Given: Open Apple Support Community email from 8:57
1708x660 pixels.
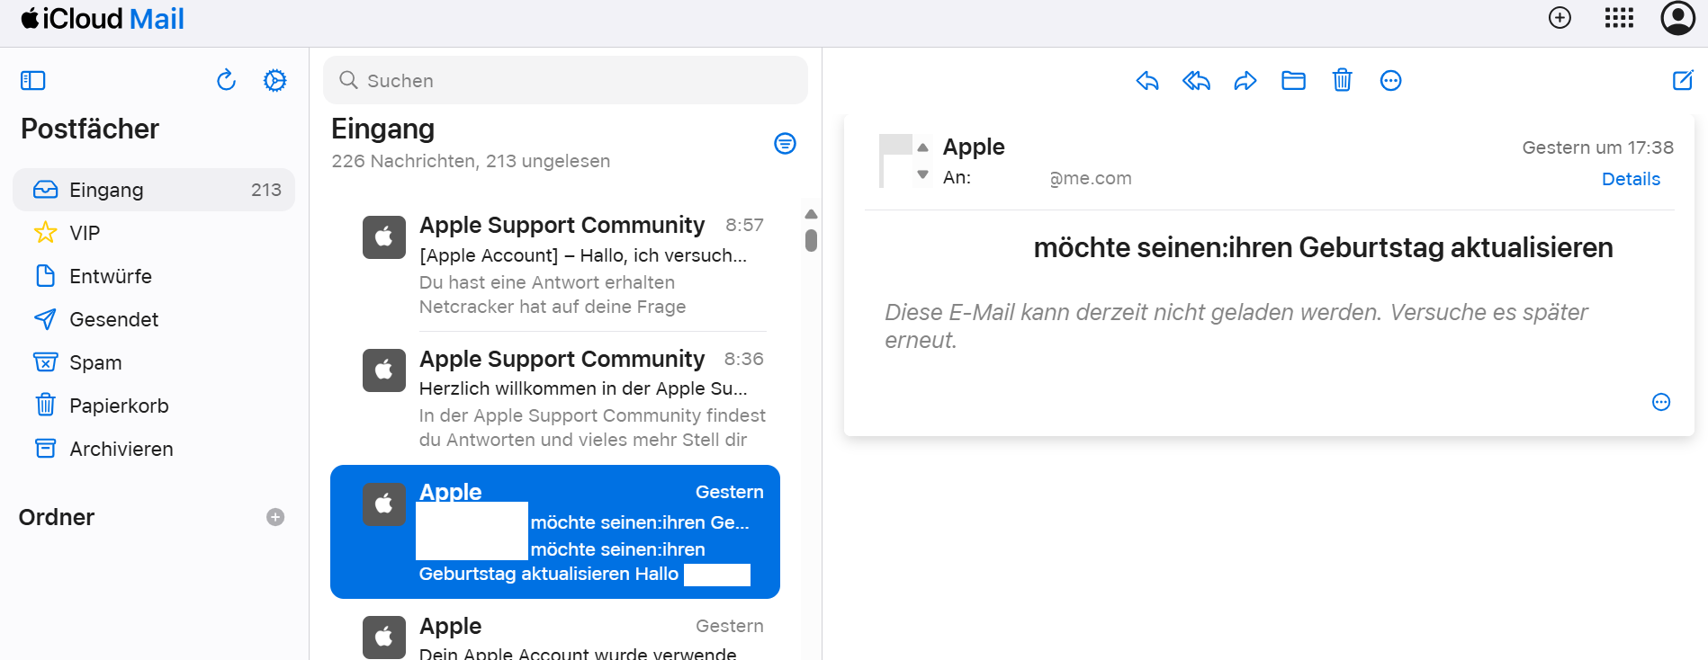Looking at the screenshot, I should point(555,264).
